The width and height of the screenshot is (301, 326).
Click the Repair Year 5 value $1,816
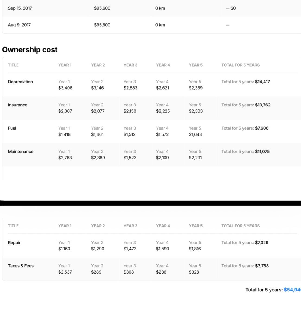pyautogui.click(x=195, y=249)
